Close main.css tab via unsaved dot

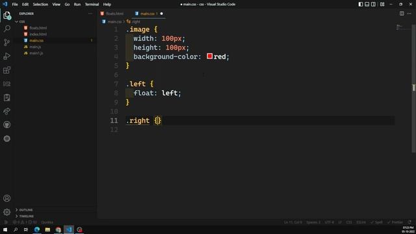pyautogui.click(x=162, y=14)
